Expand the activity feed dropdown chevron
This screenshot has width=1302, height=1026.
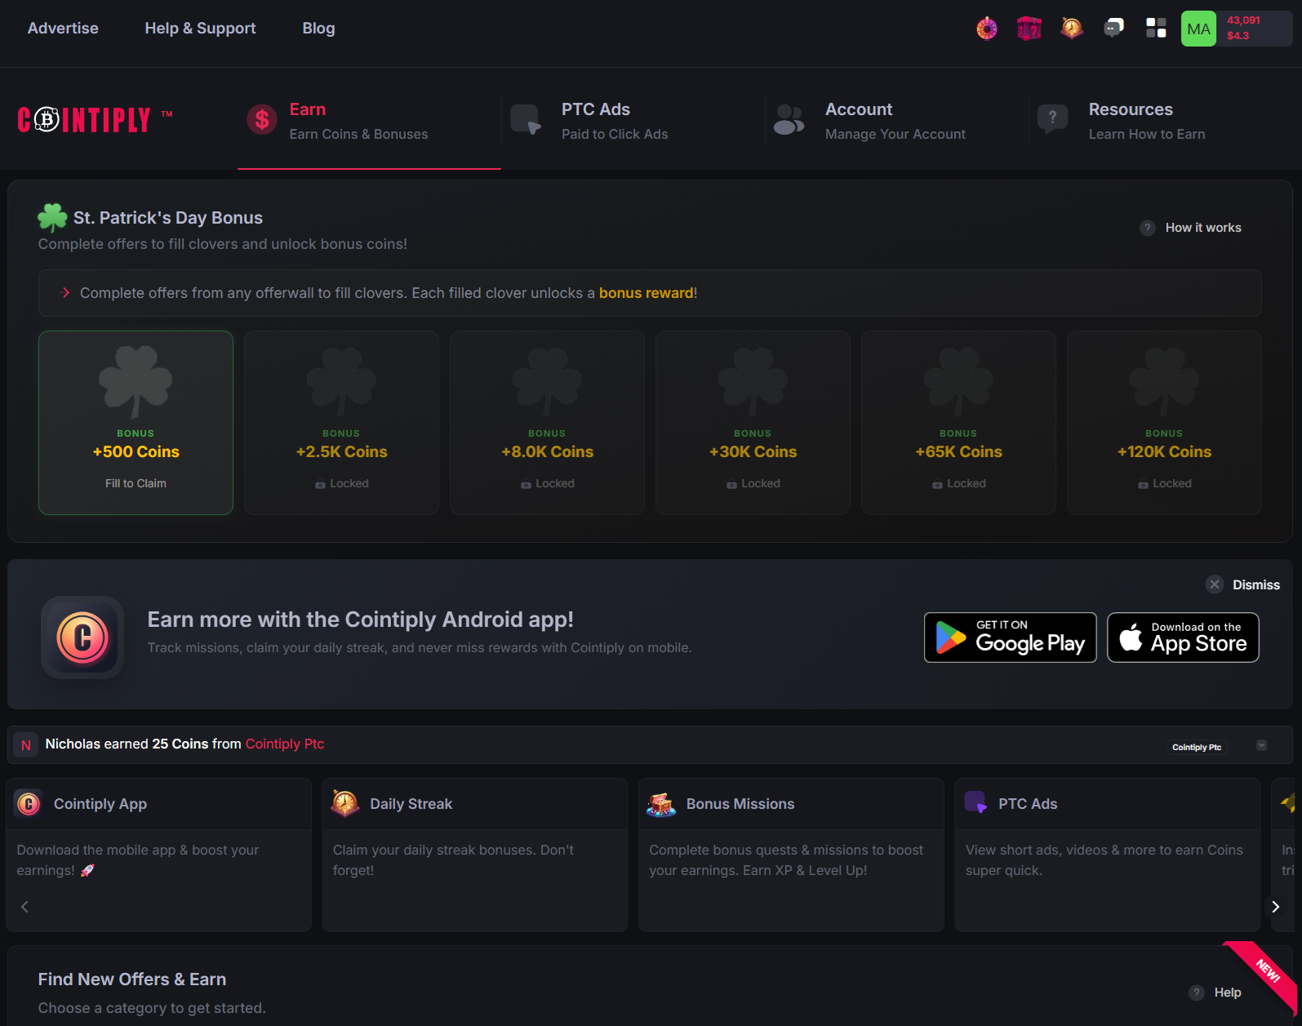(1262, 745)
